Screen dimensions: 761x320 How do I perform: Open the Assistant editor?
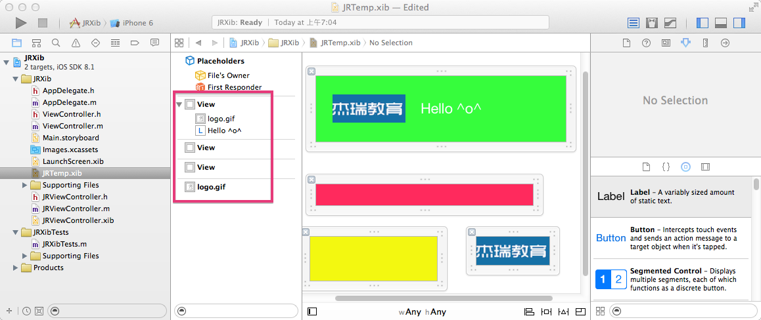tap(651, 23)
